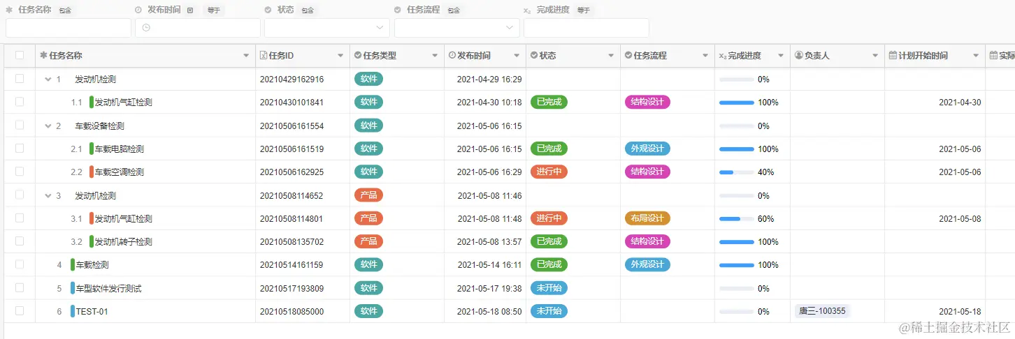Open the 计划开始时间 column header dropdown arrow
Screen dimensions: 1015x339
[976, 56]
